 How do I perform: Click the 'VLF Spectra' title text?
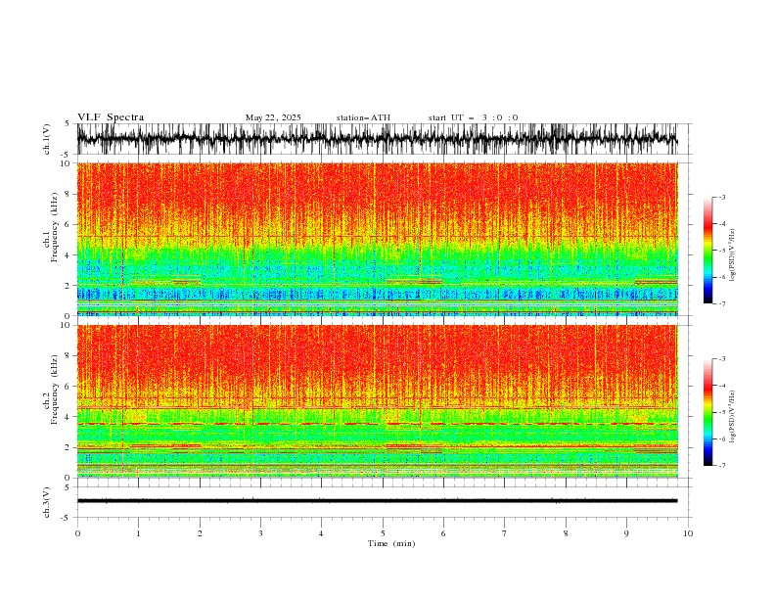111,117
